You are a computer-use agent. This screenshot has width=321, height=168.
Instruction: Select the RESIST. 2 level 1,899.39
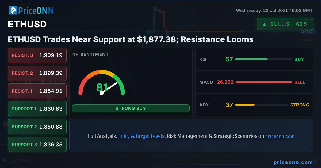[37, 73]
